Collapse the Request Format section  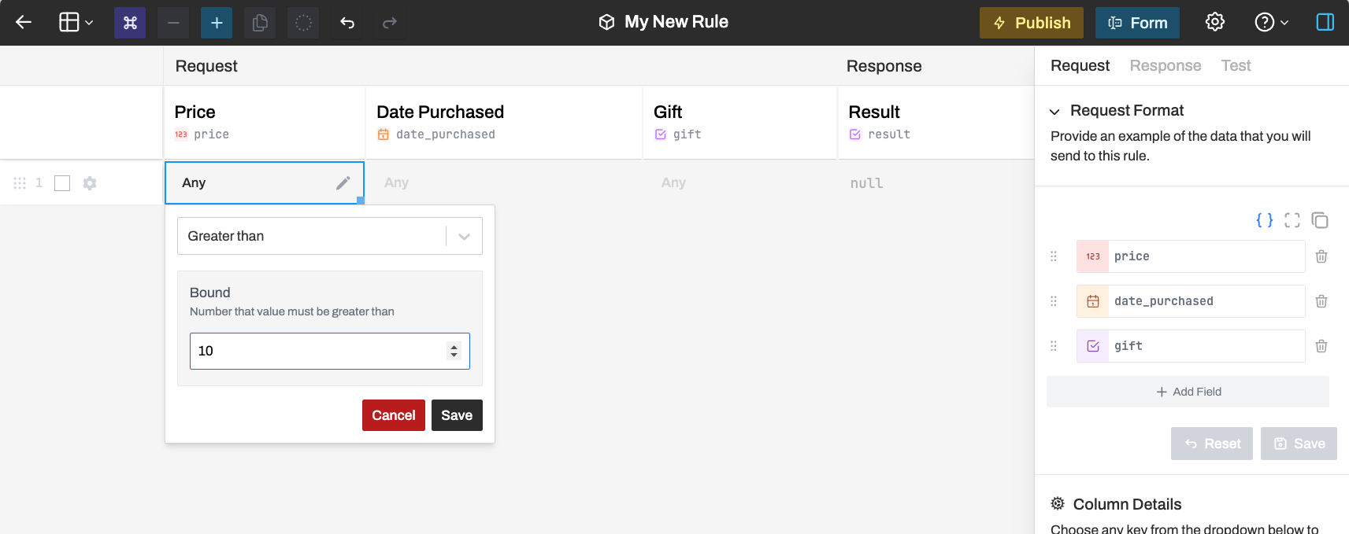[1054, 112]
